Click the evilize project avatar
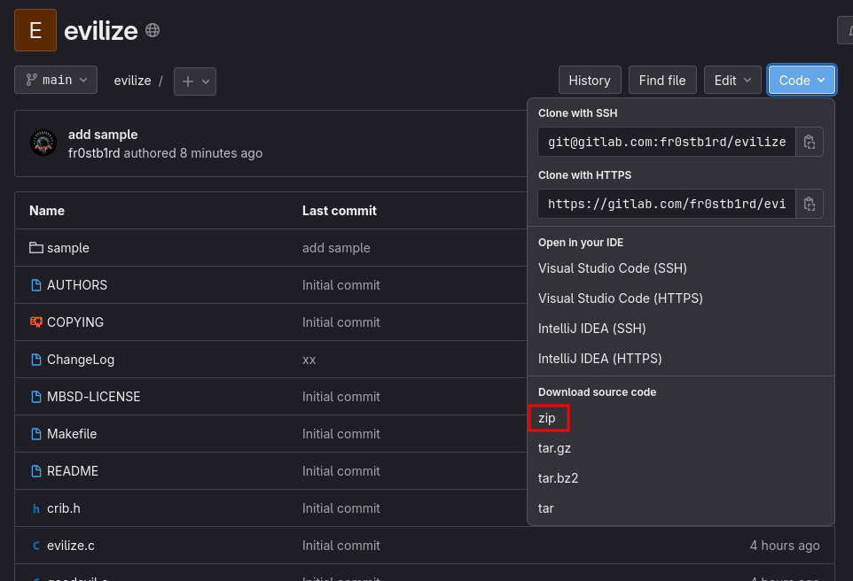The width and height of the screenshot is (853, 581). [35, 29]
